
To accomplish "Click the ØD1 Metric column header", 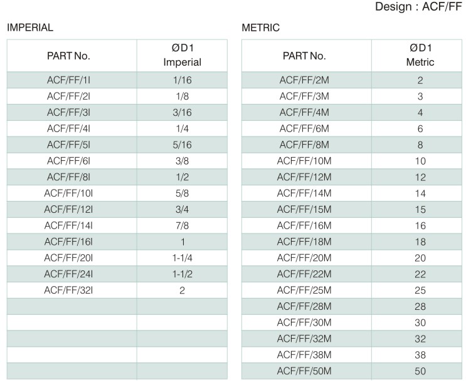I will coord(420,55).
